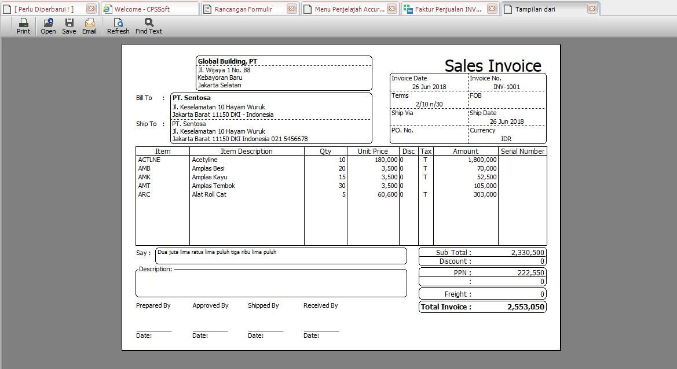Click the Total Invoice amount on the preview
The image size is (677, 369).
point(525,307)
